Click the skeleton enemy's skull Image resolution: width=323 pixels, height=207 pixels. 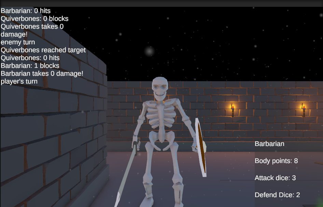click(160, 88)
